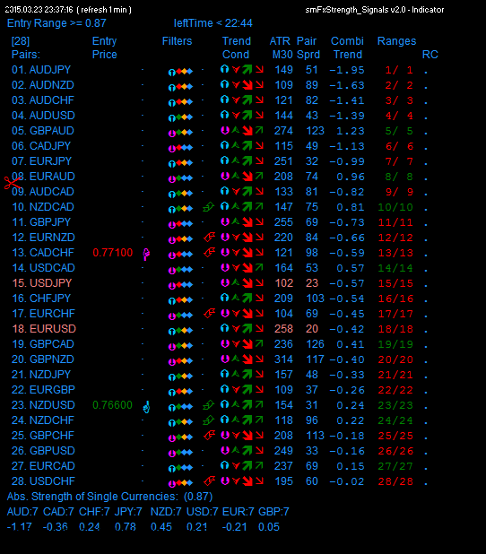Screen dimensions: 486x554
Task: Click the magenta down-circle trend icon in GBPNZD row
Action: [x=225, y=359]
